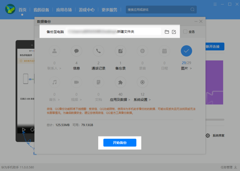Viewport: 240px width, 171px height.
Task: Select the 日程 calendar icon
Action: tap(164, 51)
